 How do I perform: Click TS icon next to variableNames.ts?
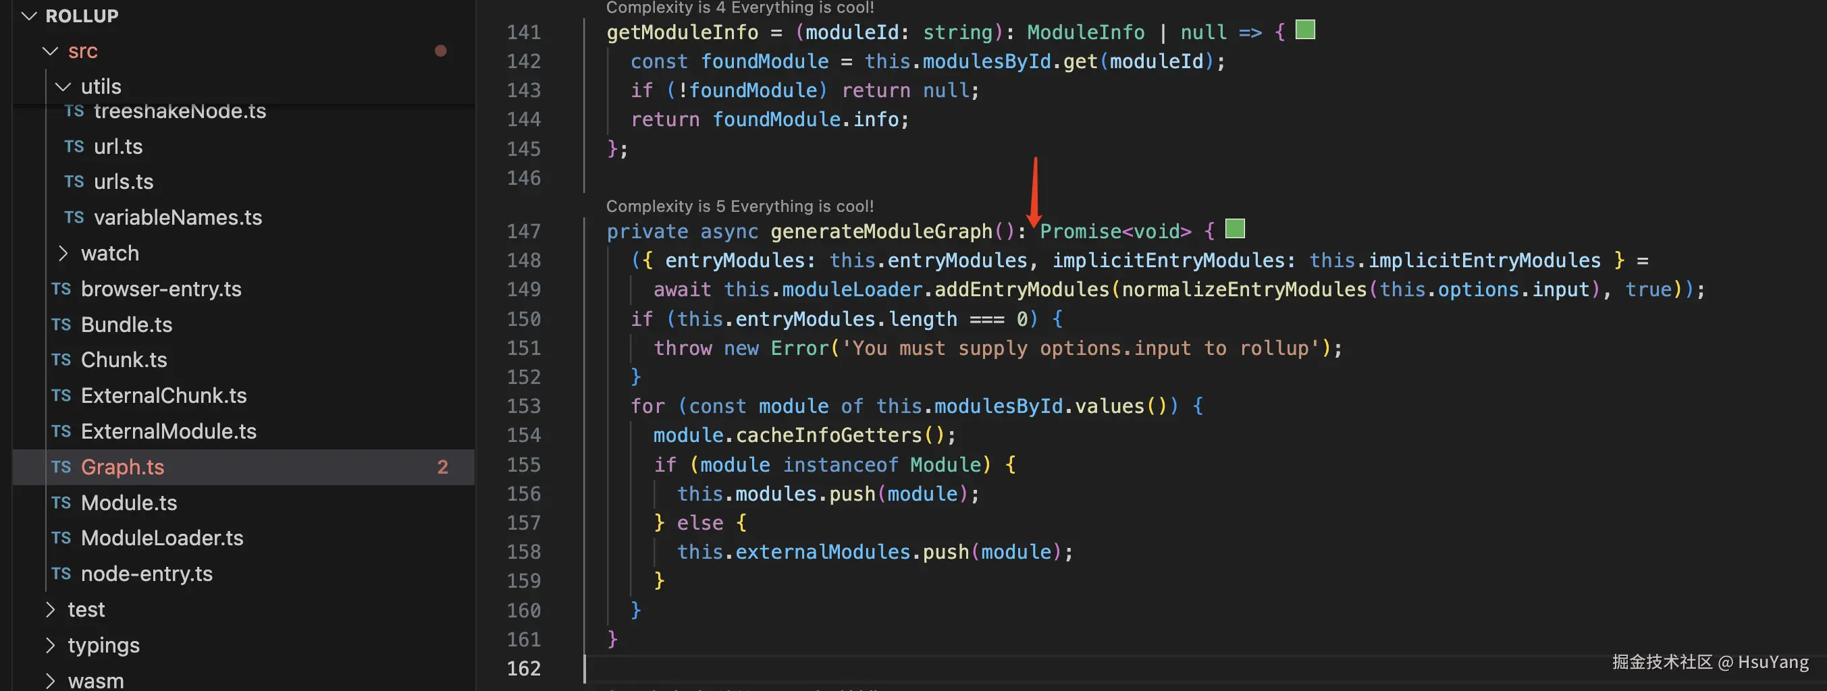click(x=74, y=217)
